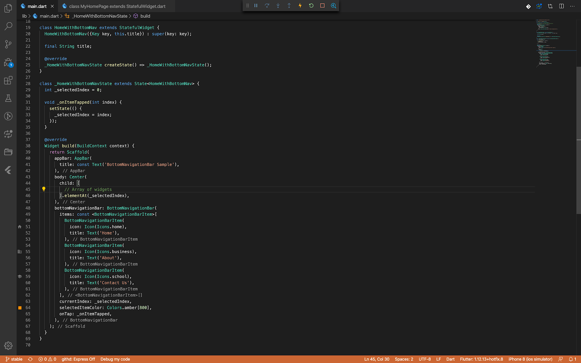Open the Extensions view

point(8,80)
